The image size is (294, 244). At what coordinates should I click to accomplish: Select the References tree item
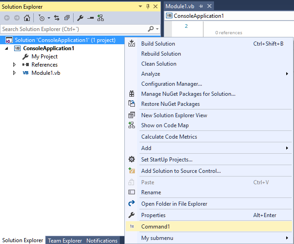coord(44,65)
